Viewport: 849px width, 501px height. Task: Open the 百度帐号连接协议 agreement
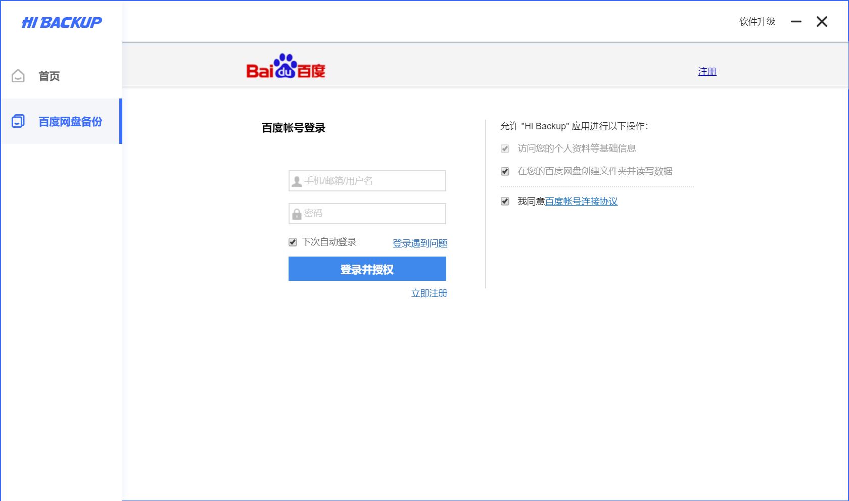[x=582, y=202]
